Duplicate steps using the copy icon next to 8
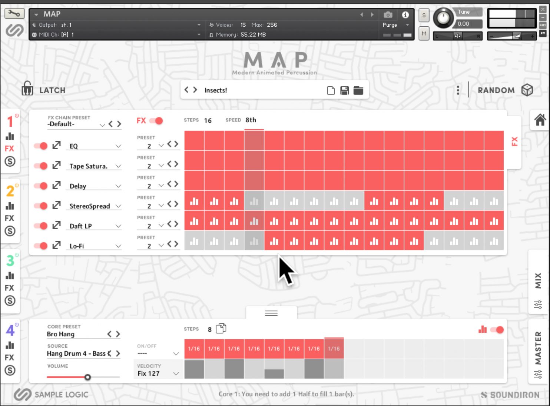 (x=221, y=329)
